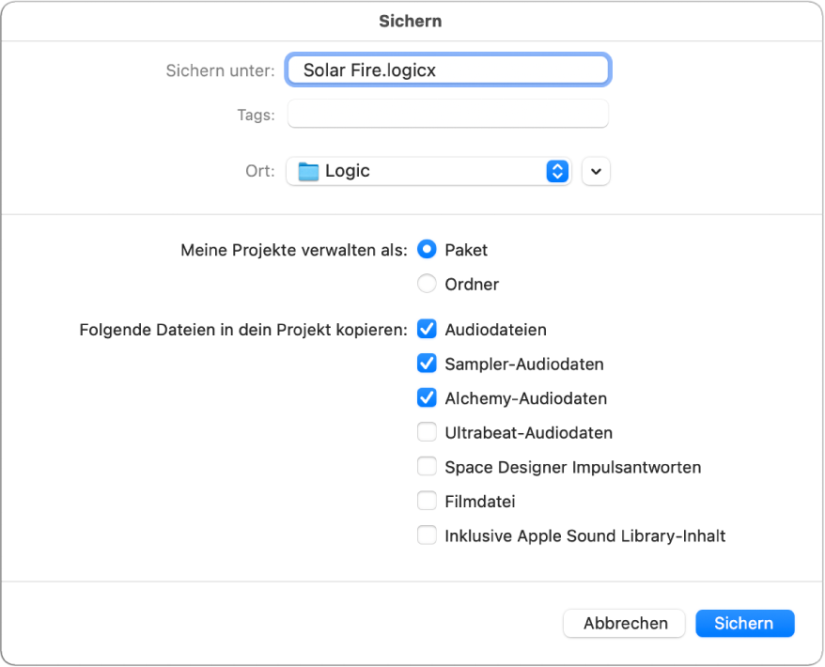Open the Ort location popup arrows
Viewport: 825px width, 667px height.
[557, 171]
